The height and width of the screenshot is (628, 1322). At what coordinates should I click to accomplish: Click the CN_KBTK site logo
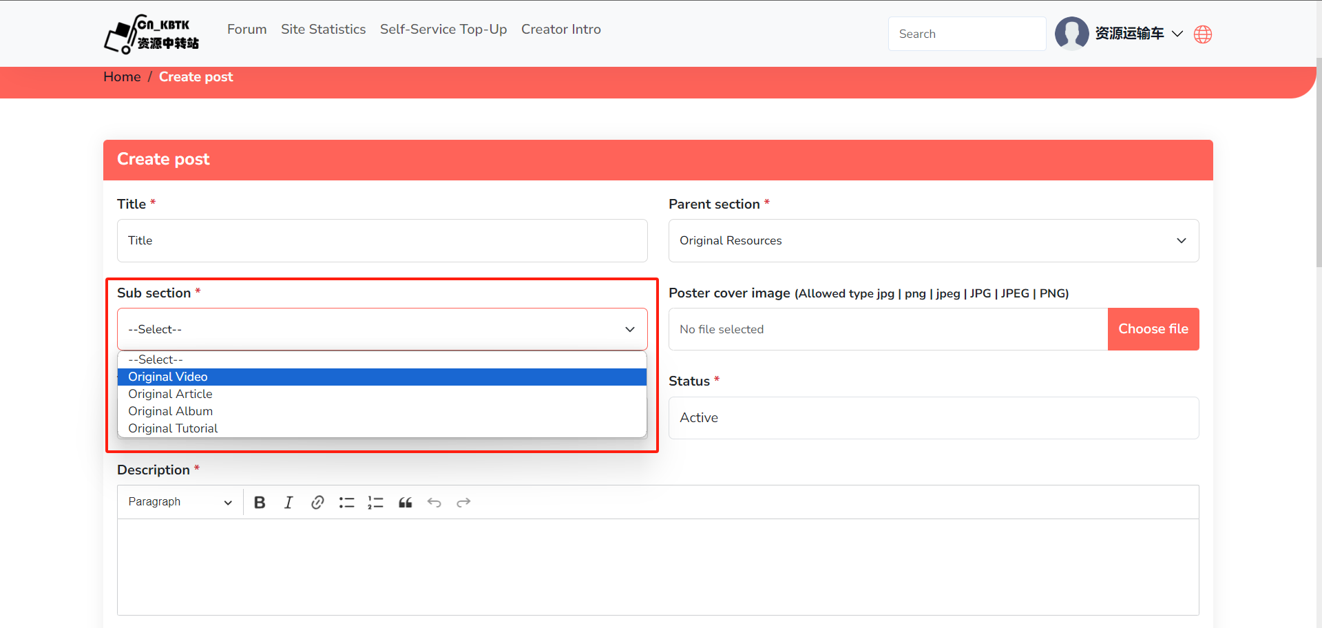[x=151, y=34]
